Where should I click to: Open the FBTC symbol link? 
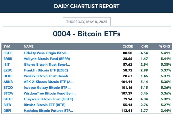(x=8, y=53)
